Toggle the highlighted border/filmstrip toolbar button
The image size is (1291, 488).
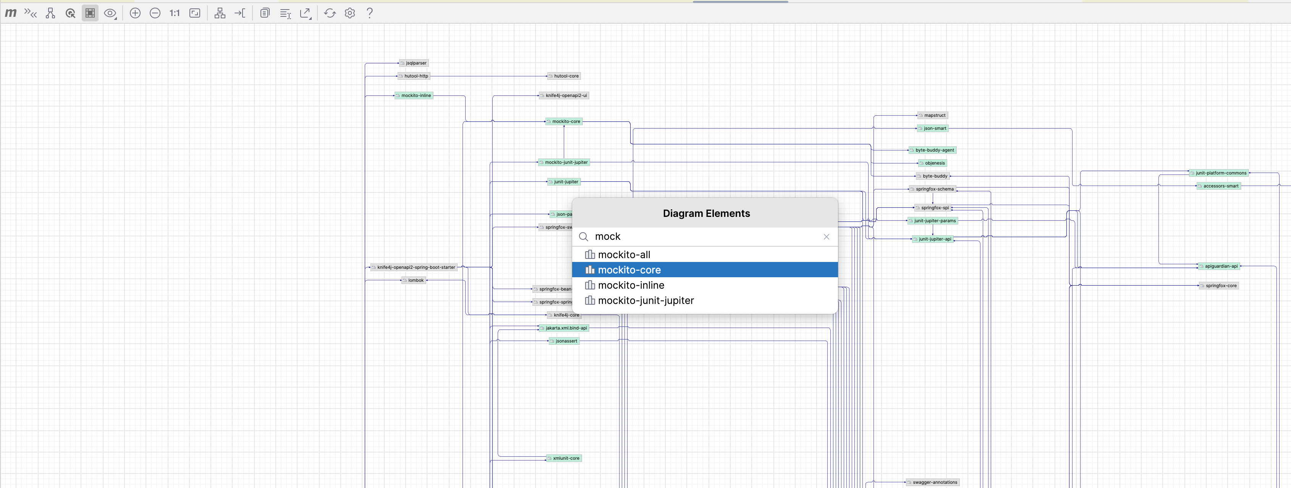pos(90,13)
